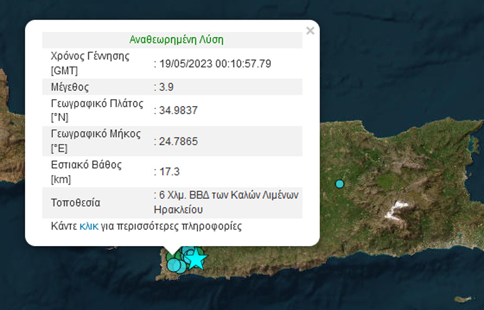Image resolution: width=484 pixels, height=310 pixels.
Task: Click the longitude value 24.7865
Action: tap(179, 141)
